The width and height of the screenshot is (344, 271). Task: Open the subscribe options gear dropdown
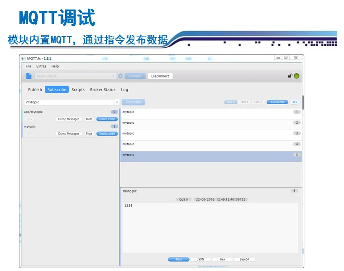(x=295, y=102)
